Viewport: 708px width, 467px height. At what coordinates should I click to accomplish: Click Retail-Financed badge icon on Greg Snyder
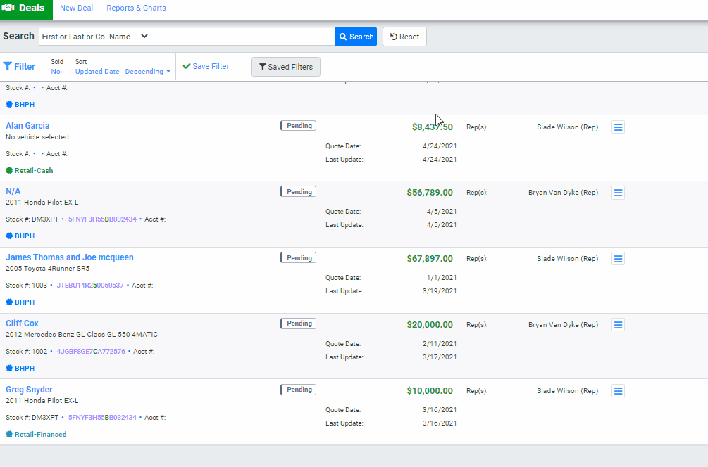point(9,434)
